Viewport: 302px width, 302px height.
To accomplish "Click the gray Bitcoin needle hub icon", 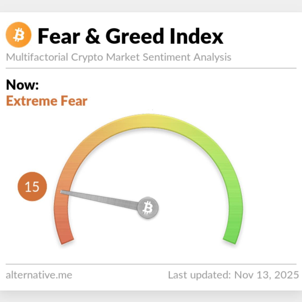I will pos(148,208).
